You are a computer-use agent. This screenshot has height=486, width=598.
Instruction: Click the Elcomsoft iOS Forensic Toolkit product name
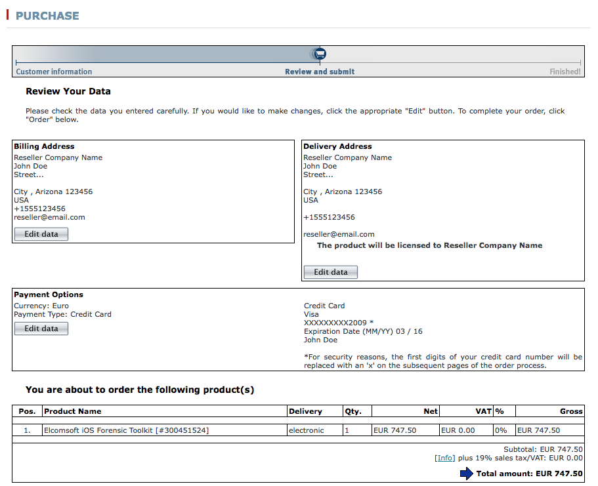(126, 430)
